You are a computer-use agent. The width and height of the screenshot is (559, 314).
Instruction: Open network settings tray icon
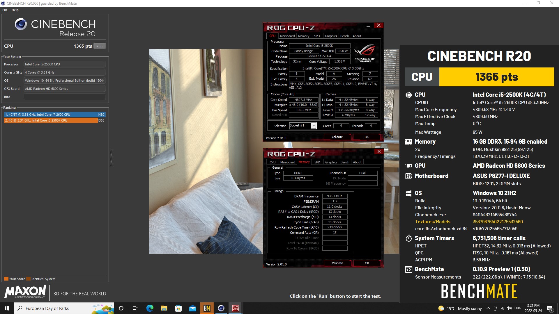[503, 308]
